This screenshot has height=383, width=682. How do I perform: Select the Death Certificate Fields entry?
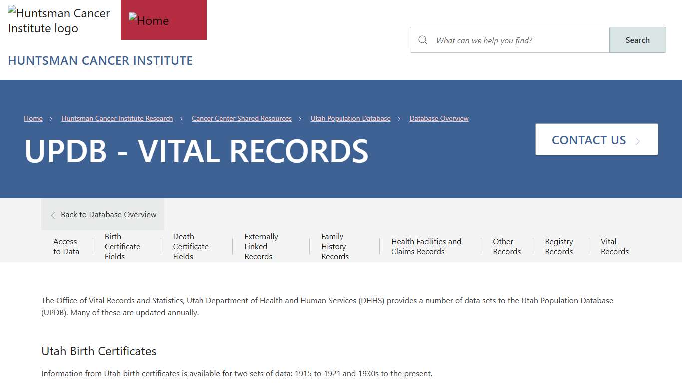[190, 246]
